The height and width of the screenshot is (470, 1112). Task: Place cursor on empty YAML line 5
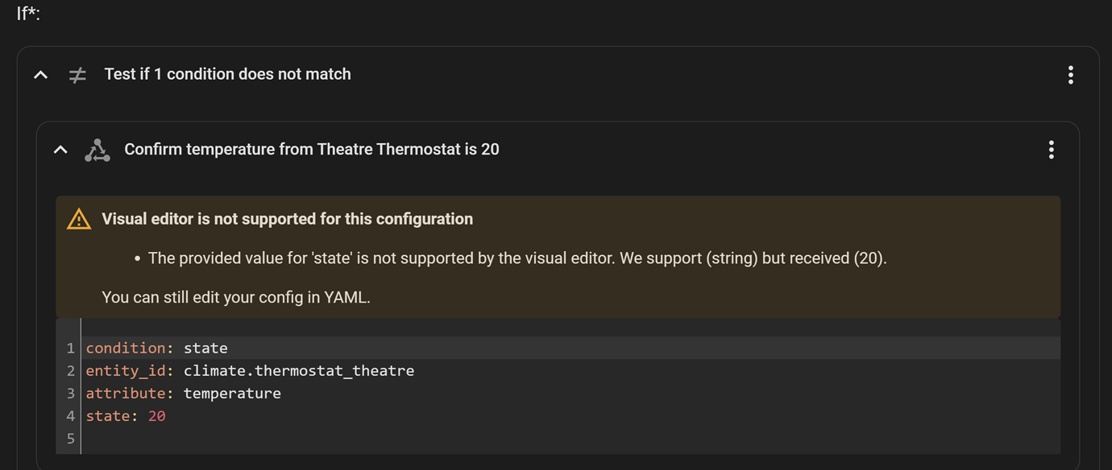click(322, 439)
